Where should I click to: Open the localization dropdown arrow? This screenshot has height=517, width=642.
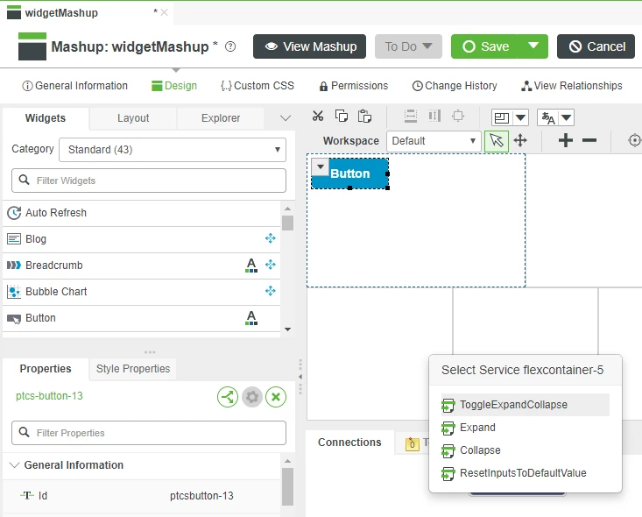click(x=567, y=118)
